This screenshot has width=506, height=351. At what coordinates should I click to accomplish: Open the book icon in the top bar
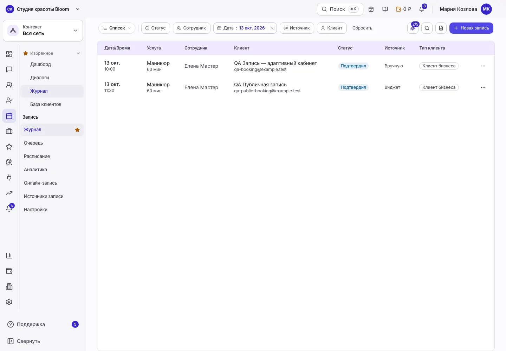(x=385, y=9)
